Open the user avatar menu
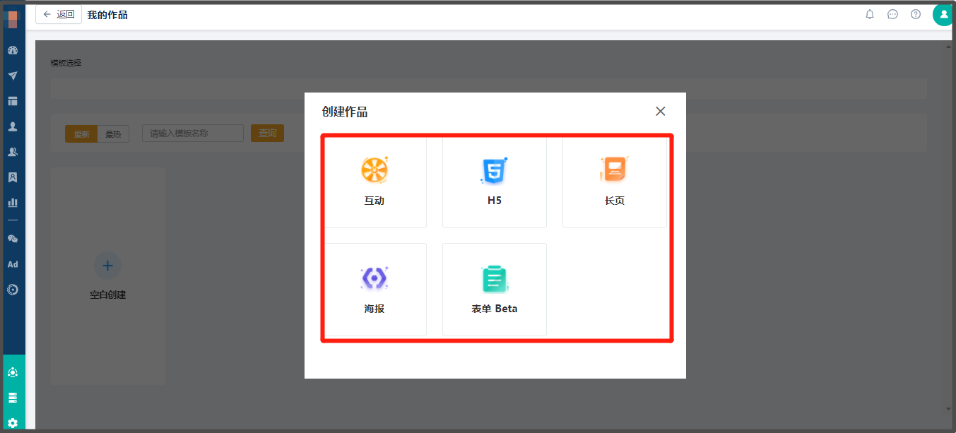Image resolution: width=956 pixels, height=433 pixels. [944, 14]
